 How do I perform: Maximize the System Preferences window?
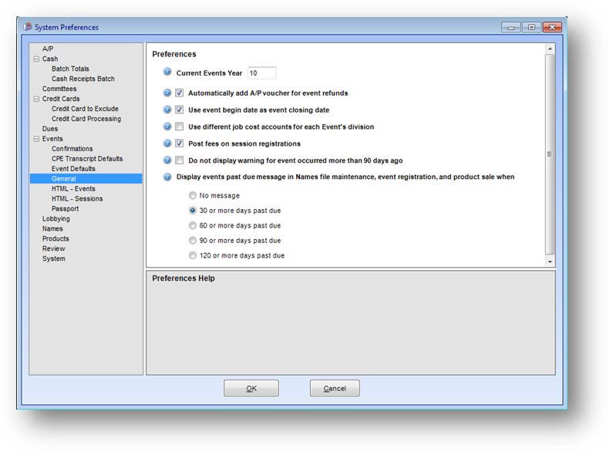coord(531,27)
